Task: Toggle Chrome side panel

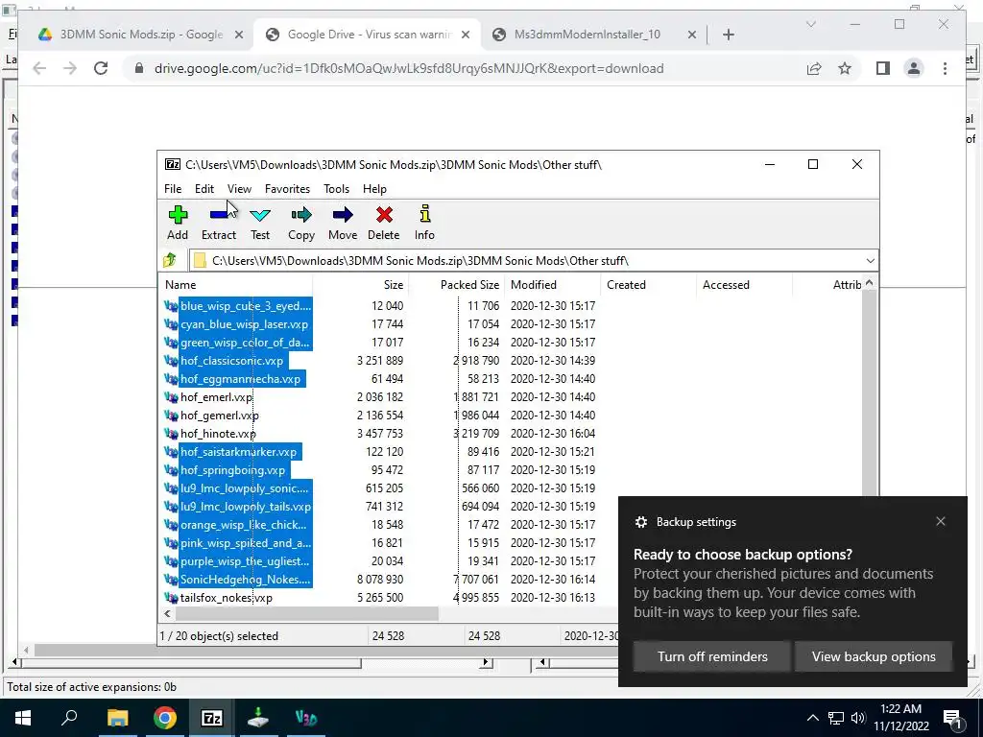Action: click(x=883, y=68)
